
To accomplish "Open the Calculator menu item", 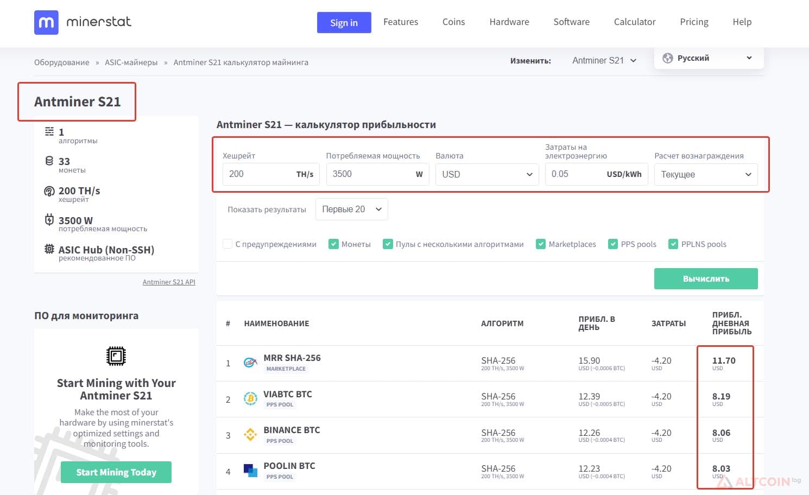I will coord(635,22).
